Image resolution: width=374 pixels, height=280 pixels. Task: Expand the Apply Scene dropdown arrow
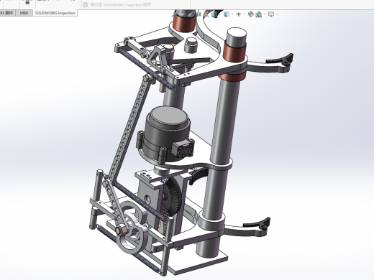click(265, 14)
